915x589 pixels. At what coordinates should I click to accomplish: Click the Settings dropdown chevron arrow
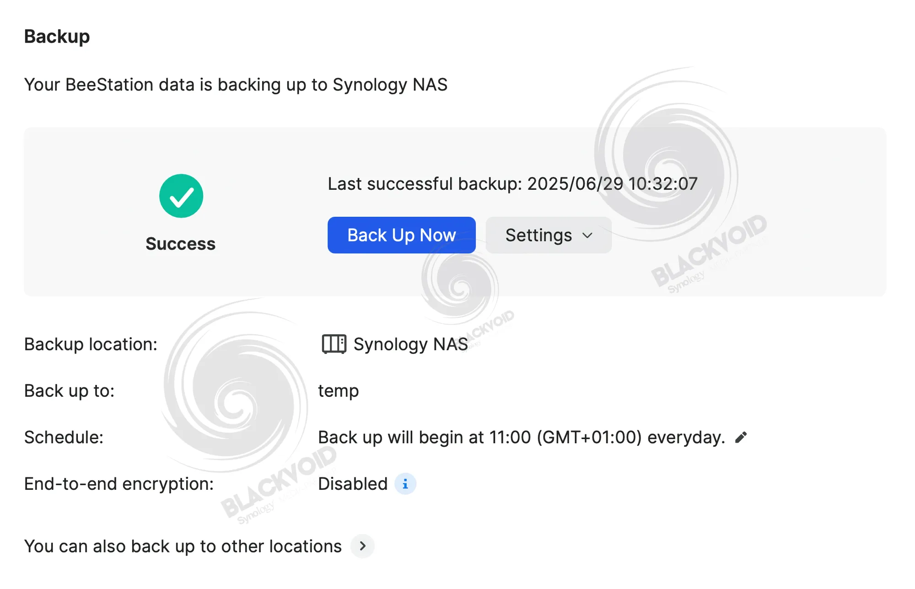(587, 236)
